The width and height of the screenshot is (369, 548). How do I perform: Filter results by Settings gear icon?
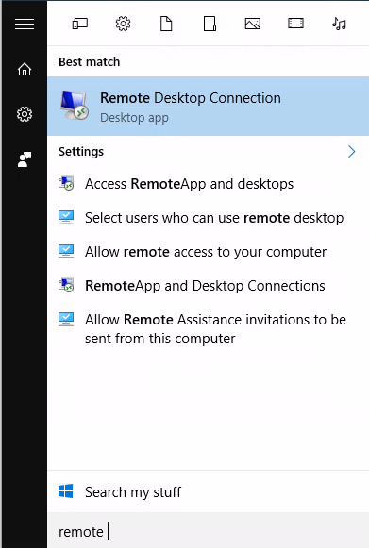(x=123, y=24)
